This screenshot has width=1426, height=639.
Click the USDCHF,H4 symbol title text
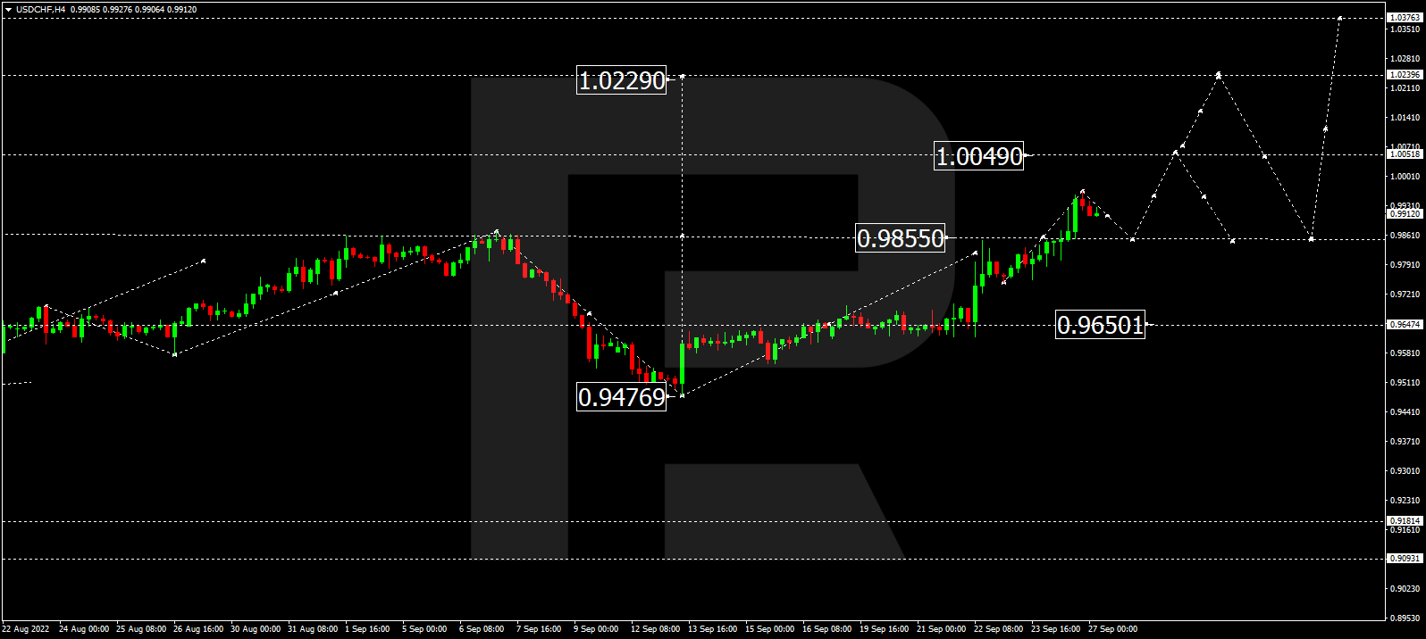(x=40, y=10)
